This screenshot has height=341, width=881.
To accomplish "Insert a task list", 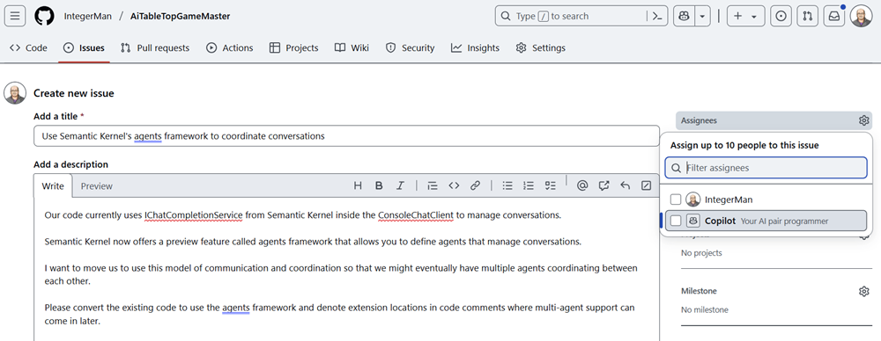I will coord(550,185).
